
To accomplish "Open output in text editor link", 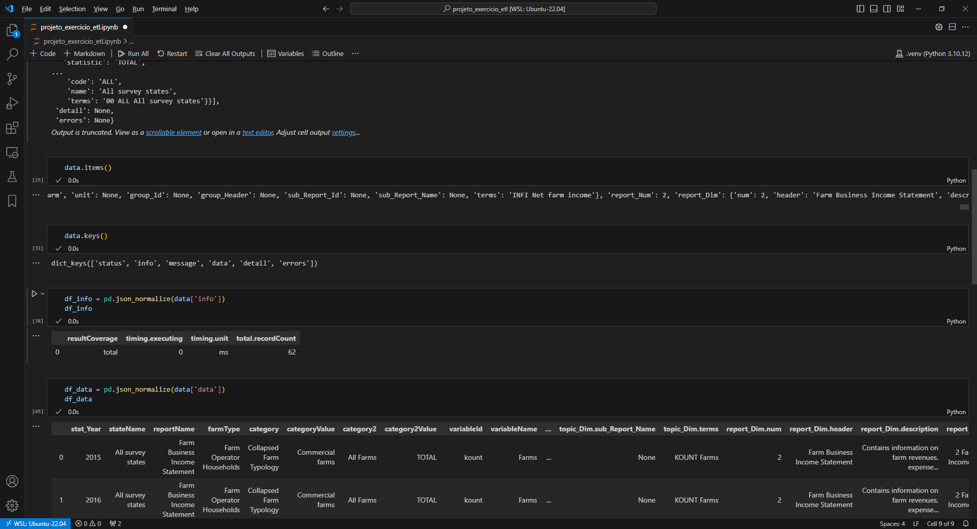I will pyautogui.click(x=258, y=132).
